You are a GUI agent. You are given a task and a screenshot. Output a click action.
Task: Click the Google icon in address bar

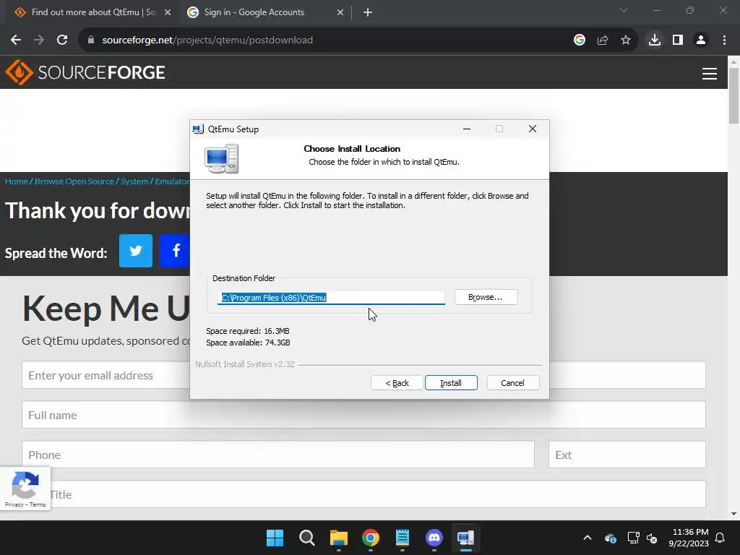[x=580, y=40]
